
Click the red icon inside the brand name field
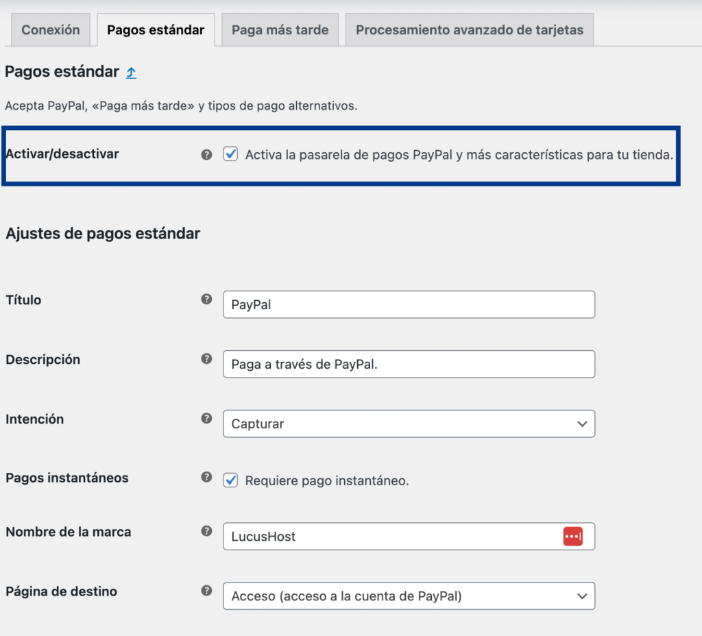point(573,536)
